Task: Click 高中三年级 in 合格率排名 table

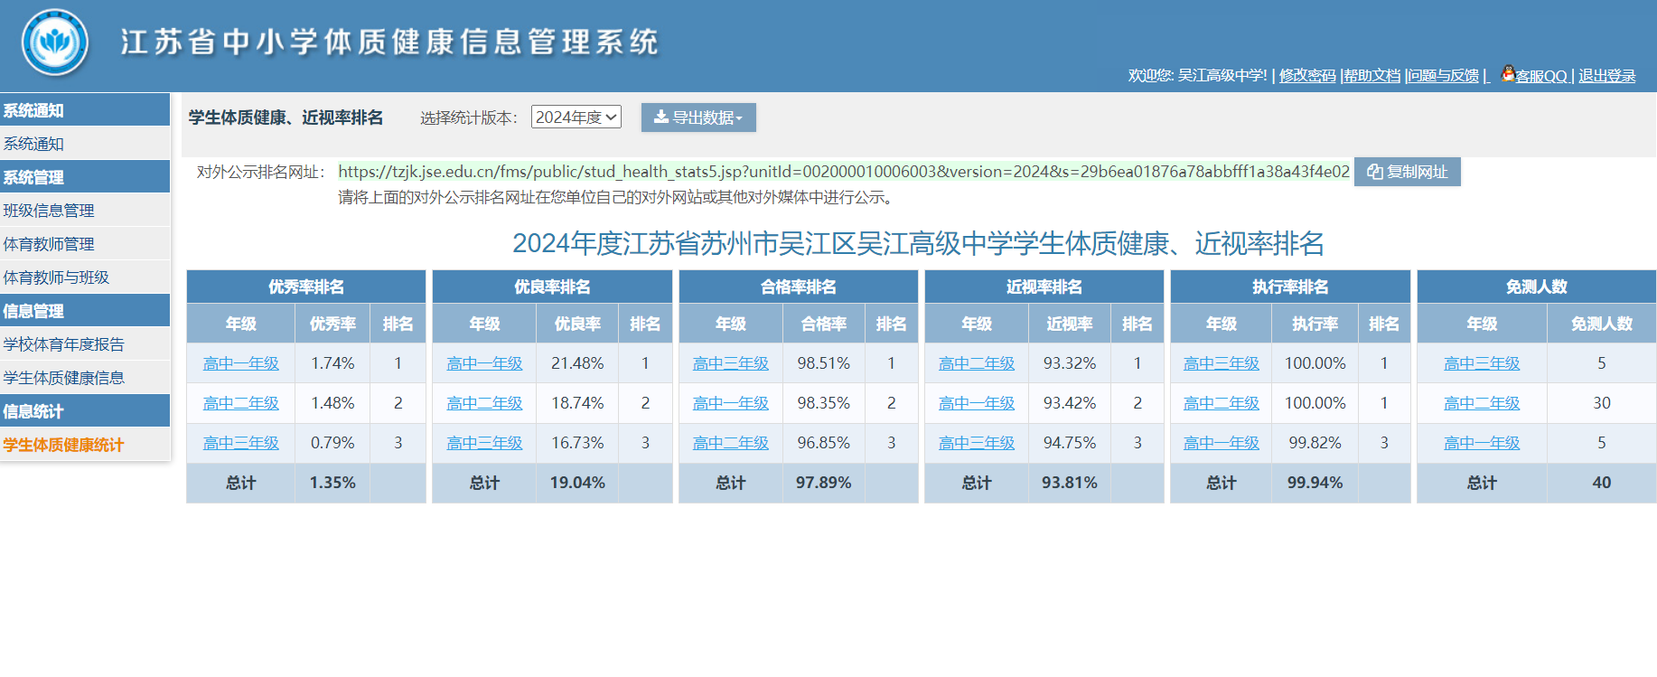Action: click(731, 363)
